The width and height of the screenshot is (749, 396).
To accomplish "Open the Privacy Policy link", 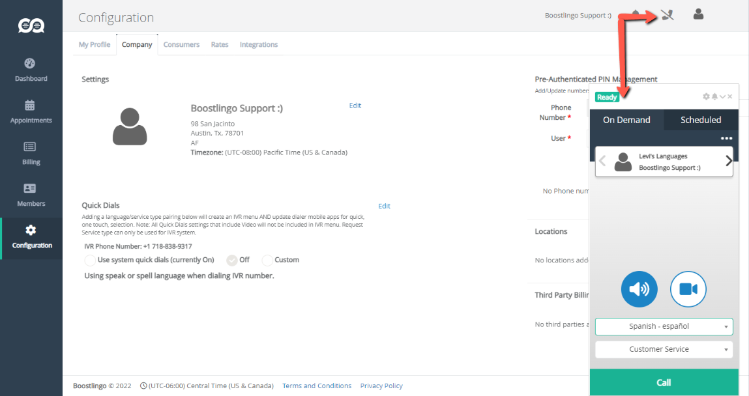I will coord(381,386).
